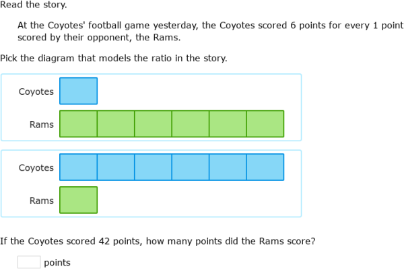Viewport: 404px width, 269px height.
Task: Click the first blue block in the six-block Coyotes bar
Action: coord(78,167)
